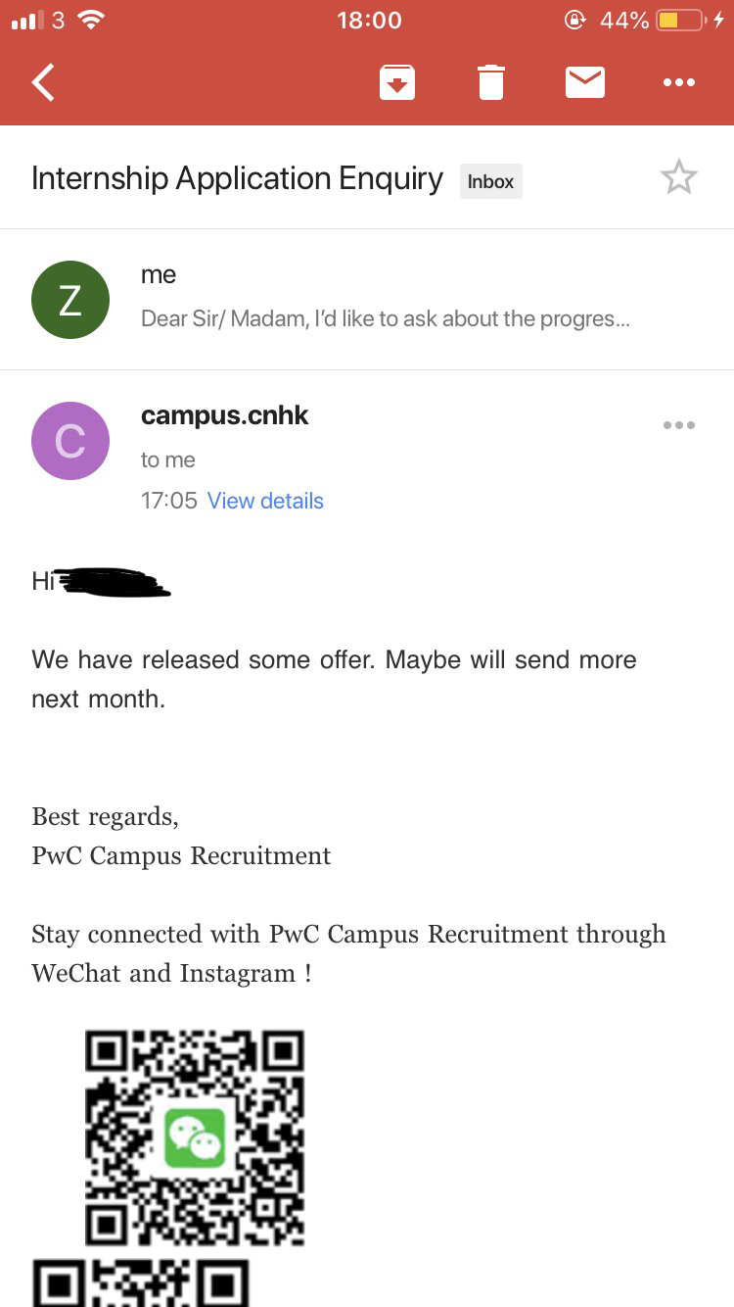Tap the back arrow to return to inbox

pos(43,82)
